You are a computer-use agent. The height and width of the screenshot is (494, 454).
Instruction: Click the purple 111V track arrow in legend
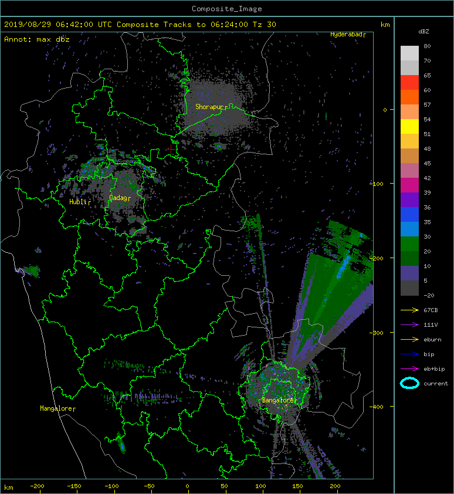[409, 325]
